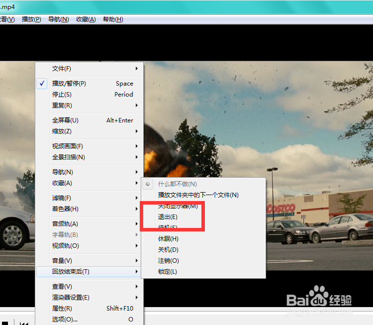This screenshot has height=325, width=373.
Task: Open the 收藏(A) menu in menu bar
Action: (86, 19)
